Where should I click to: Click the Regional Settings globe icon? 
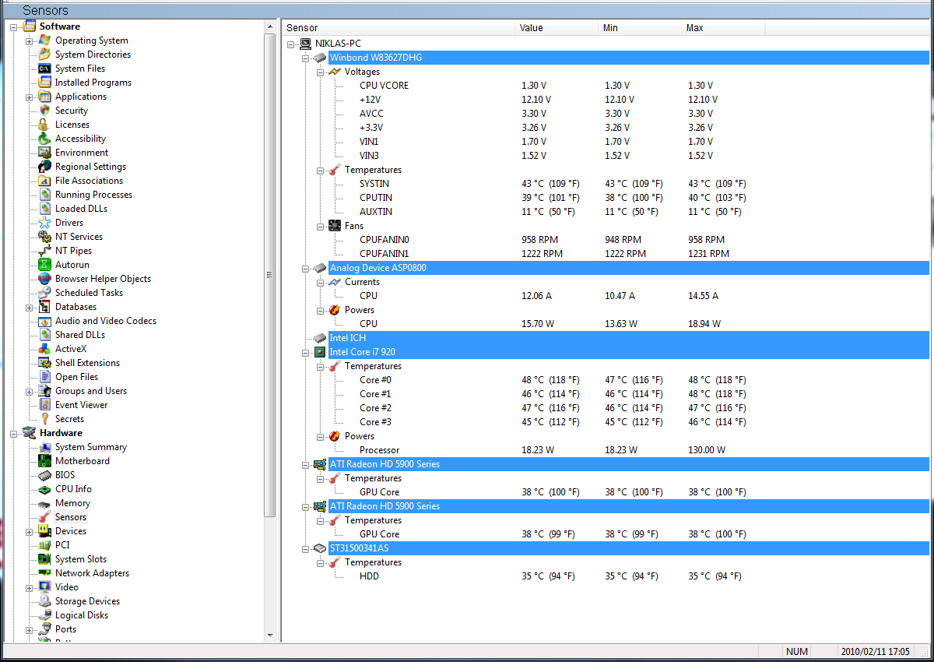(x=45, y=167)
